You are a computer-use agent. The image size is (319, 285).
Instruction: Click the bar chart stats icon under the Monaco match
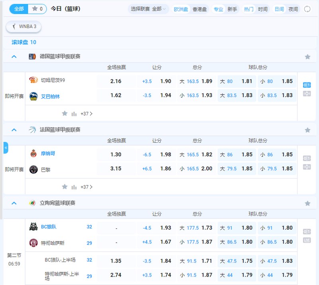[74, 187]
